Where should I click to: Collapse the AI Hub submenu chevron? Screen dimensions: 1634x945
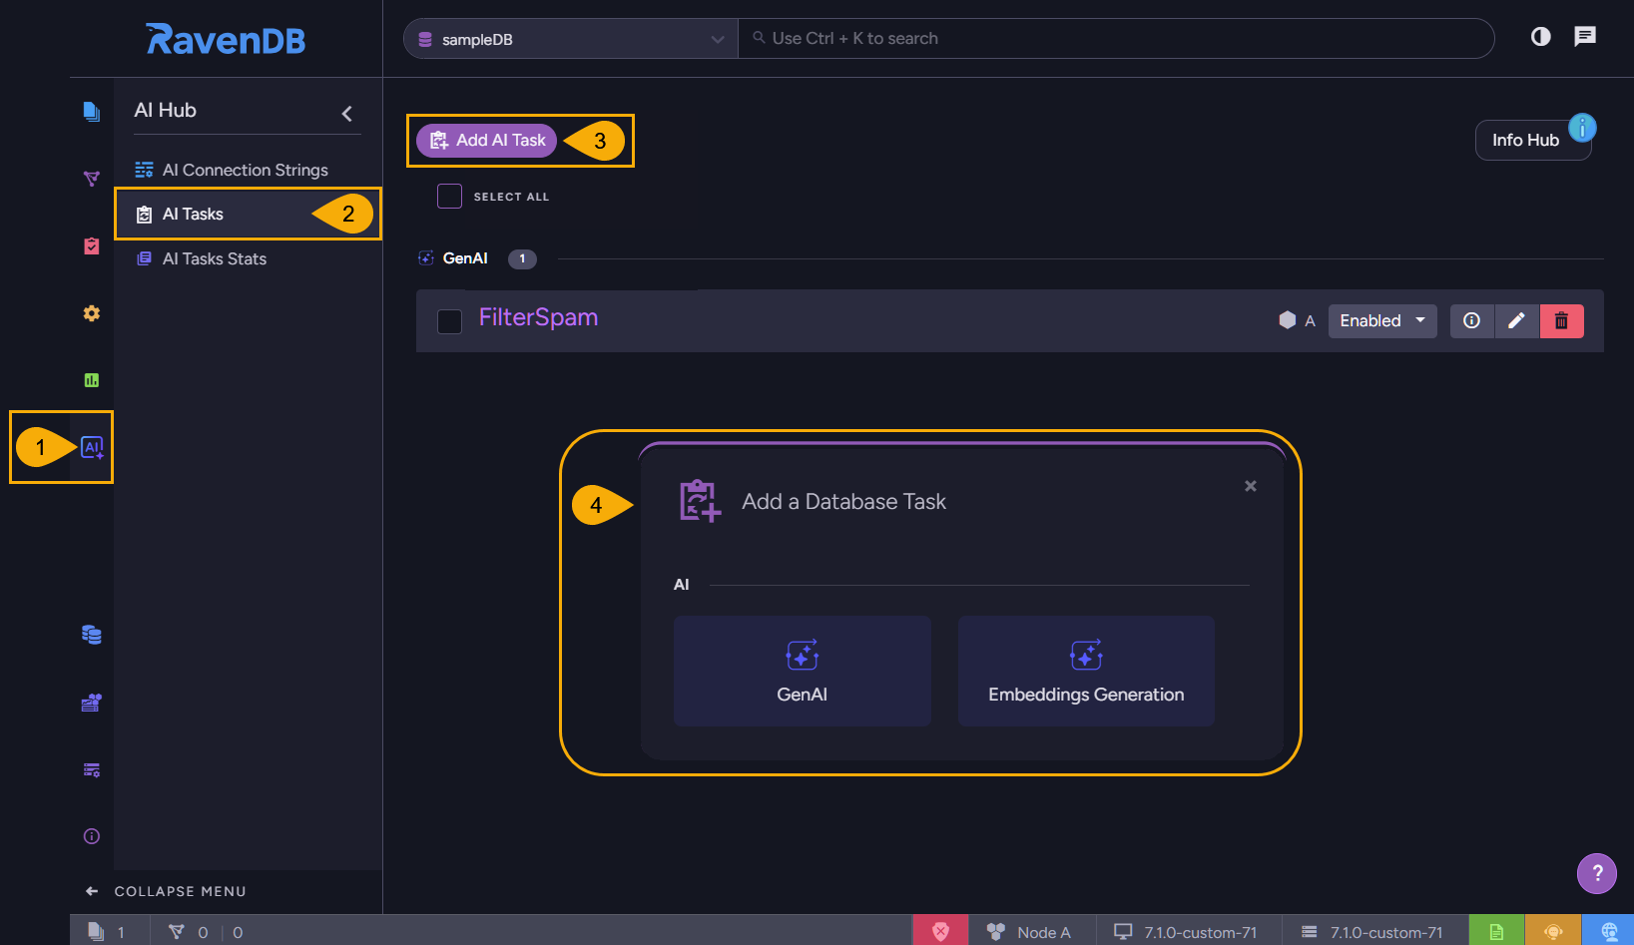347,114
